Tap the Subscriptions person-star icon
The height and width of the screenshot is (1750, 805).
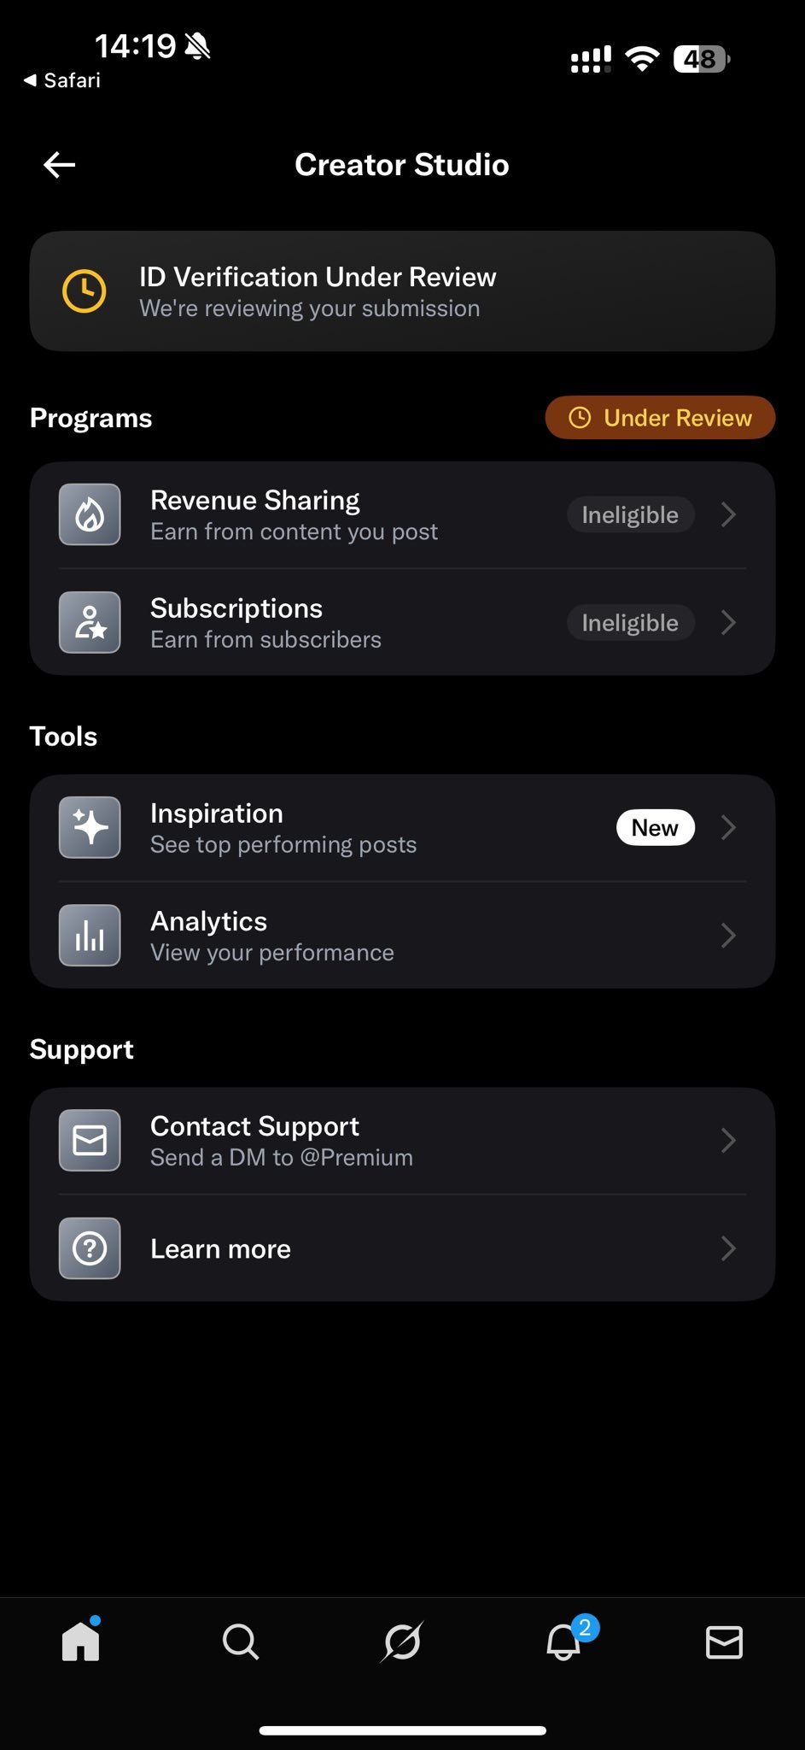90,622
